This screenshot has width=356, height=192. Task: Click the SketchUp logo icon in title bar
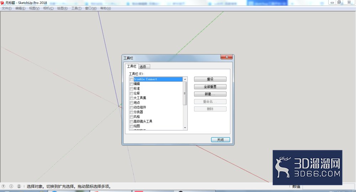(2, 3)
